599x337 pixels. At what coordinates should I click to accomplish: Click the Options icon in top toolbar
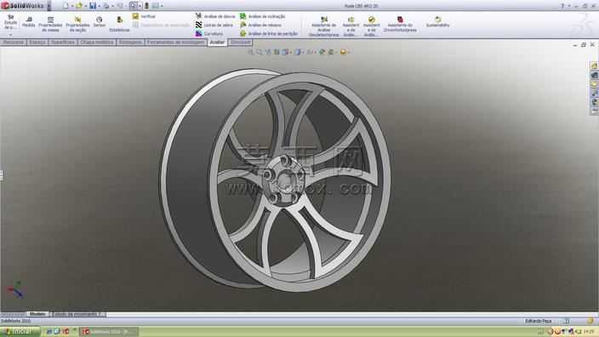[156, 6]
